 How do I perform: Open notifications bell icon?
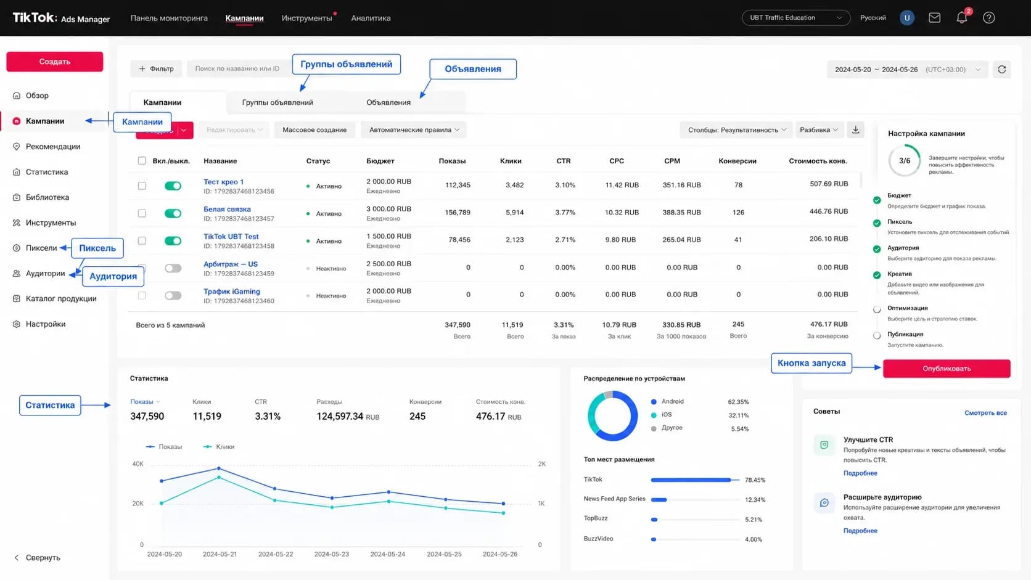tap(961, 18)
